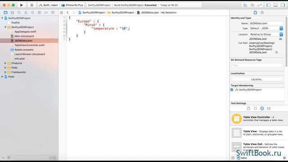Image resolution: width=288 pixels, height=162 pixels.
Task: Clear the library filter text
Action: (x=284, y=158)
